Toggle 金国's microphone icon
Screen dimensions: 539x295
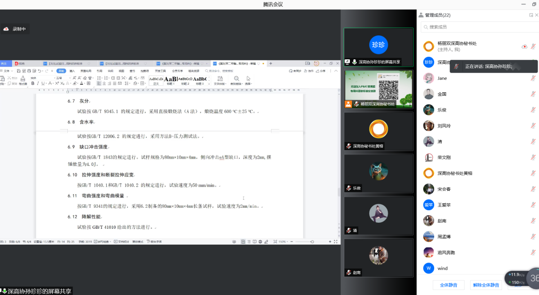point(532,95)
